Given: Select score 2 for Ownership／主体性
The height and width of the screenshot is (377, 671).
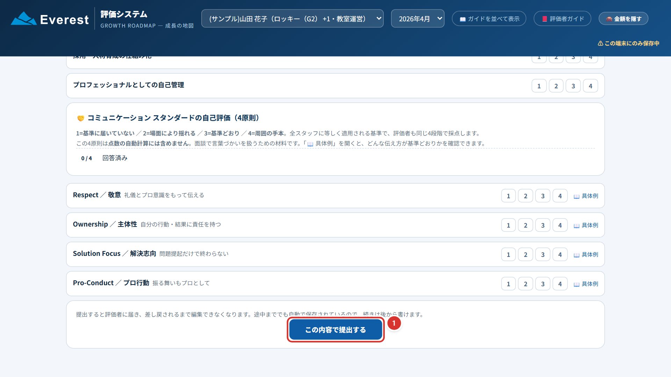Looking at the screenshot, I should [526, 225].
